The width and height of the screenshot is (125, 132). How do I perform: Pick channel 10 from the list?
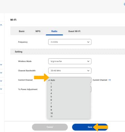coord(69,113)
